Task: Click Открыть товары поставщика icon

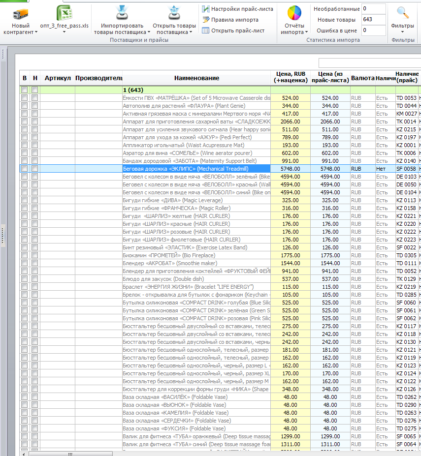Action: click(174, 13)
